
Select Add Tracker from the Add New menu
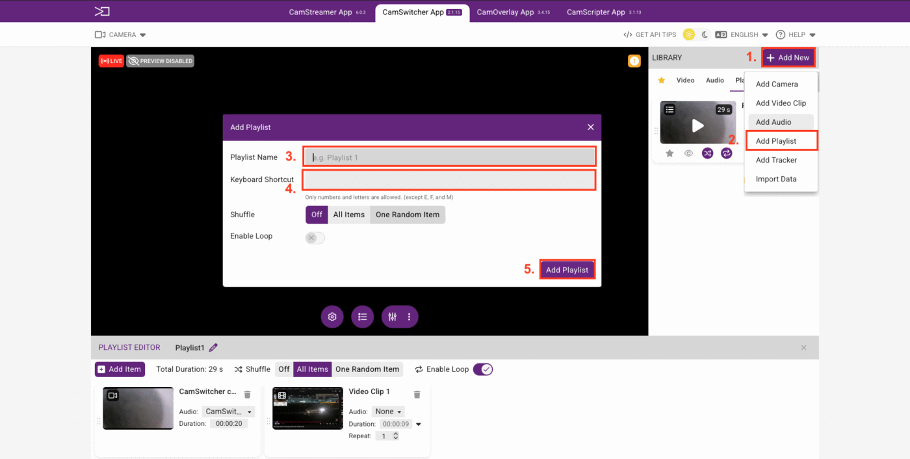click(x=776, y=160)
